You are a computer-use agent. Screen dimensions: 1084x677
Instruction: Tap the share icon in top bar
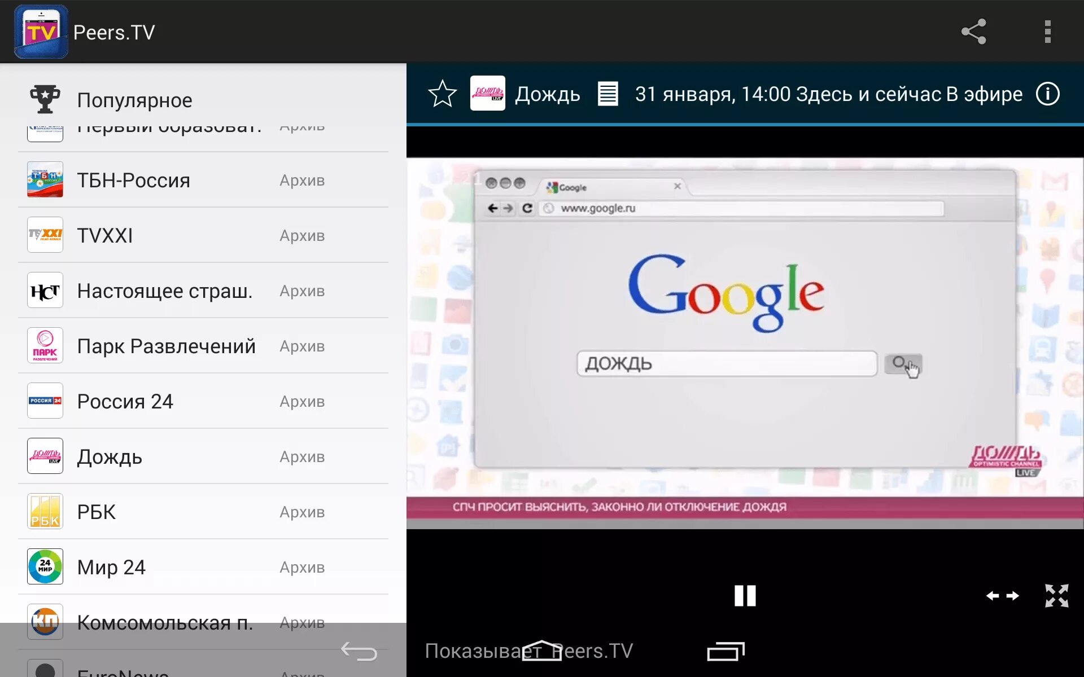(x=974, y=32)
